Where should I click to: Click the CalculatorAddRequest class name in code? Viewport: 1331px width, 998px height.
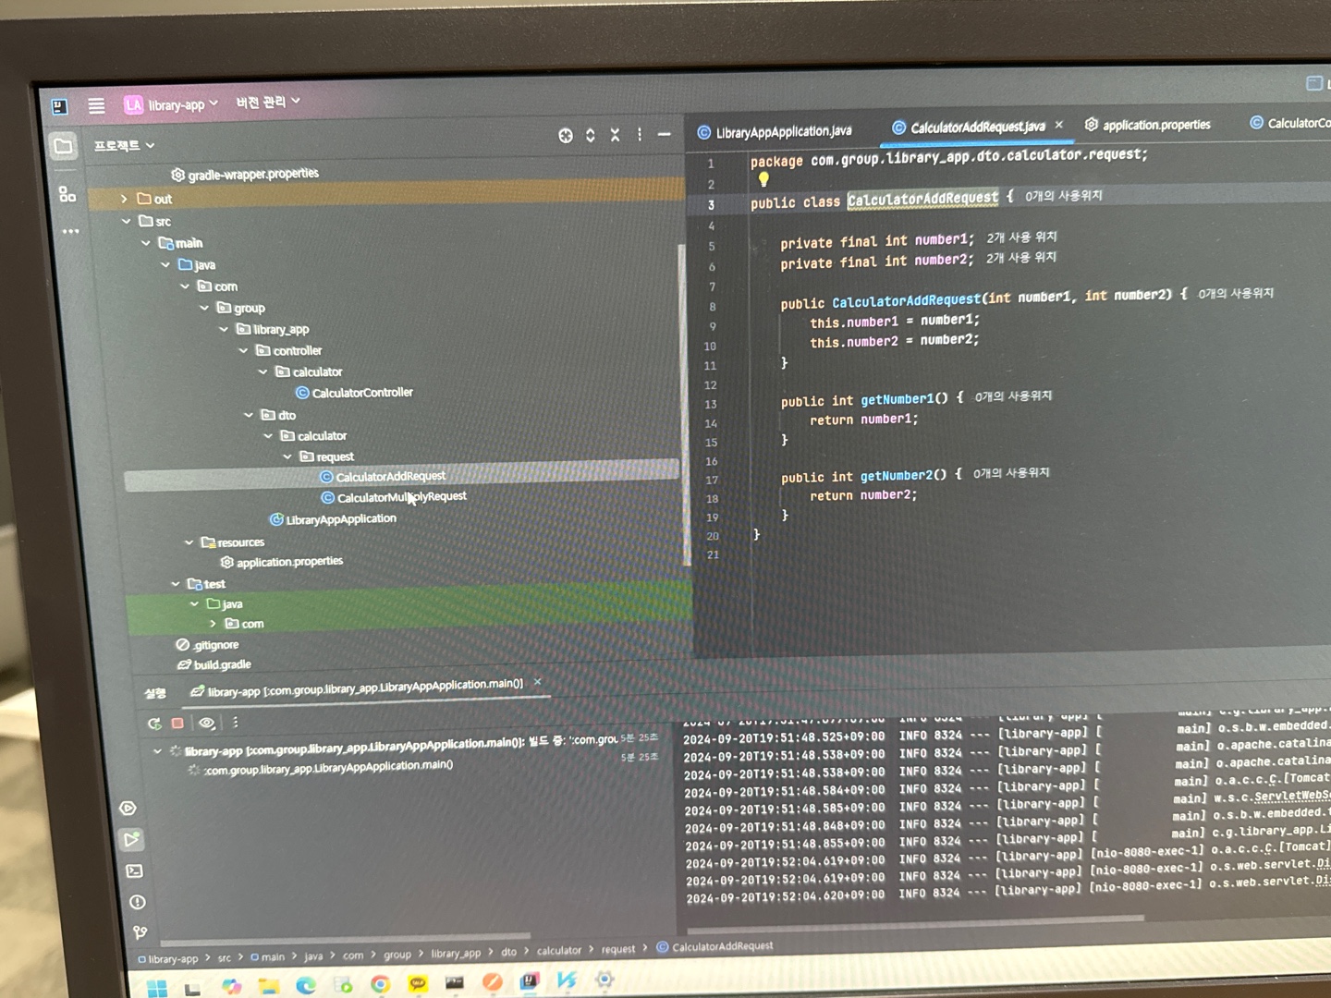pos(922,199)
